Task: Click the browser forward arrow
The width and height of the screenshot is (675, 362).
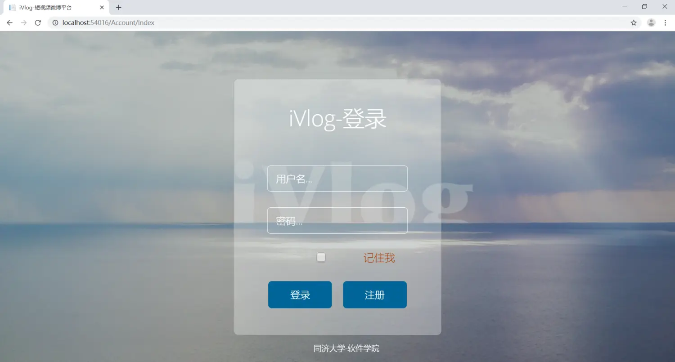Action: tap(24, 23)
